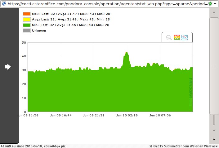Click the white arrow on the side panel

[8, 67]
